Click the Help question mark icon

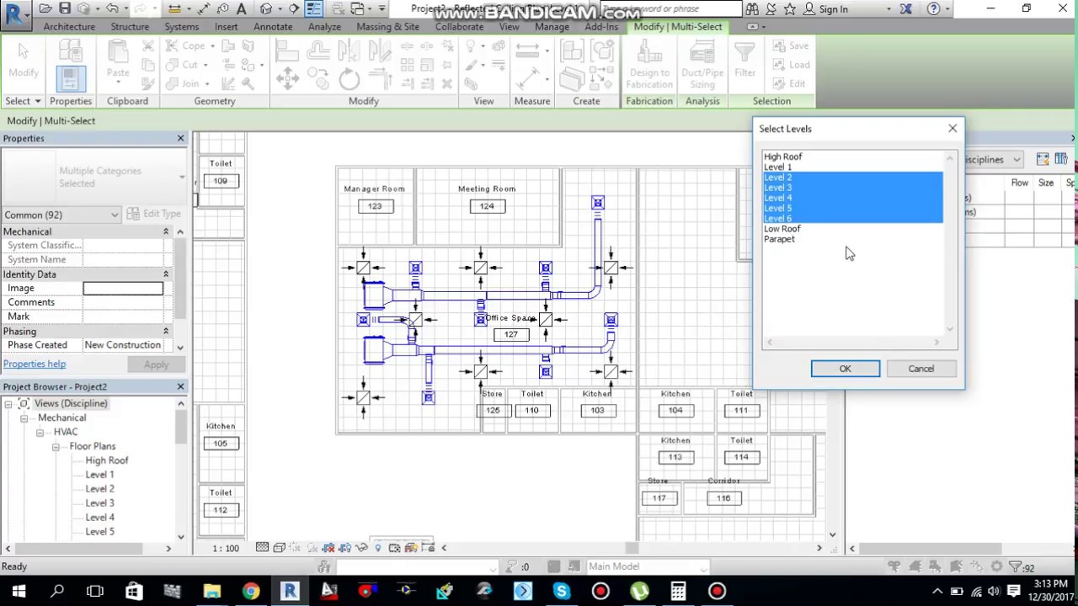click(x=933, y=9)
